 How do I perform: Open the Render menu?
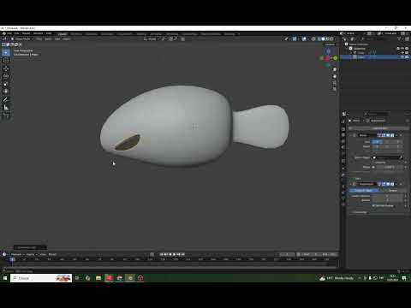[26, 33]
